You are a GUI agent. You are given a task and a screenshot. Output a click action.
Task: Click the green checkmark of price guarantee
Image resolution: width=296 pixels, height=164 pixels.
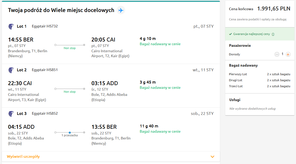[230, 34]
